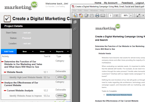Collapse Determine the Function category red minus

(x=2, y=61)
